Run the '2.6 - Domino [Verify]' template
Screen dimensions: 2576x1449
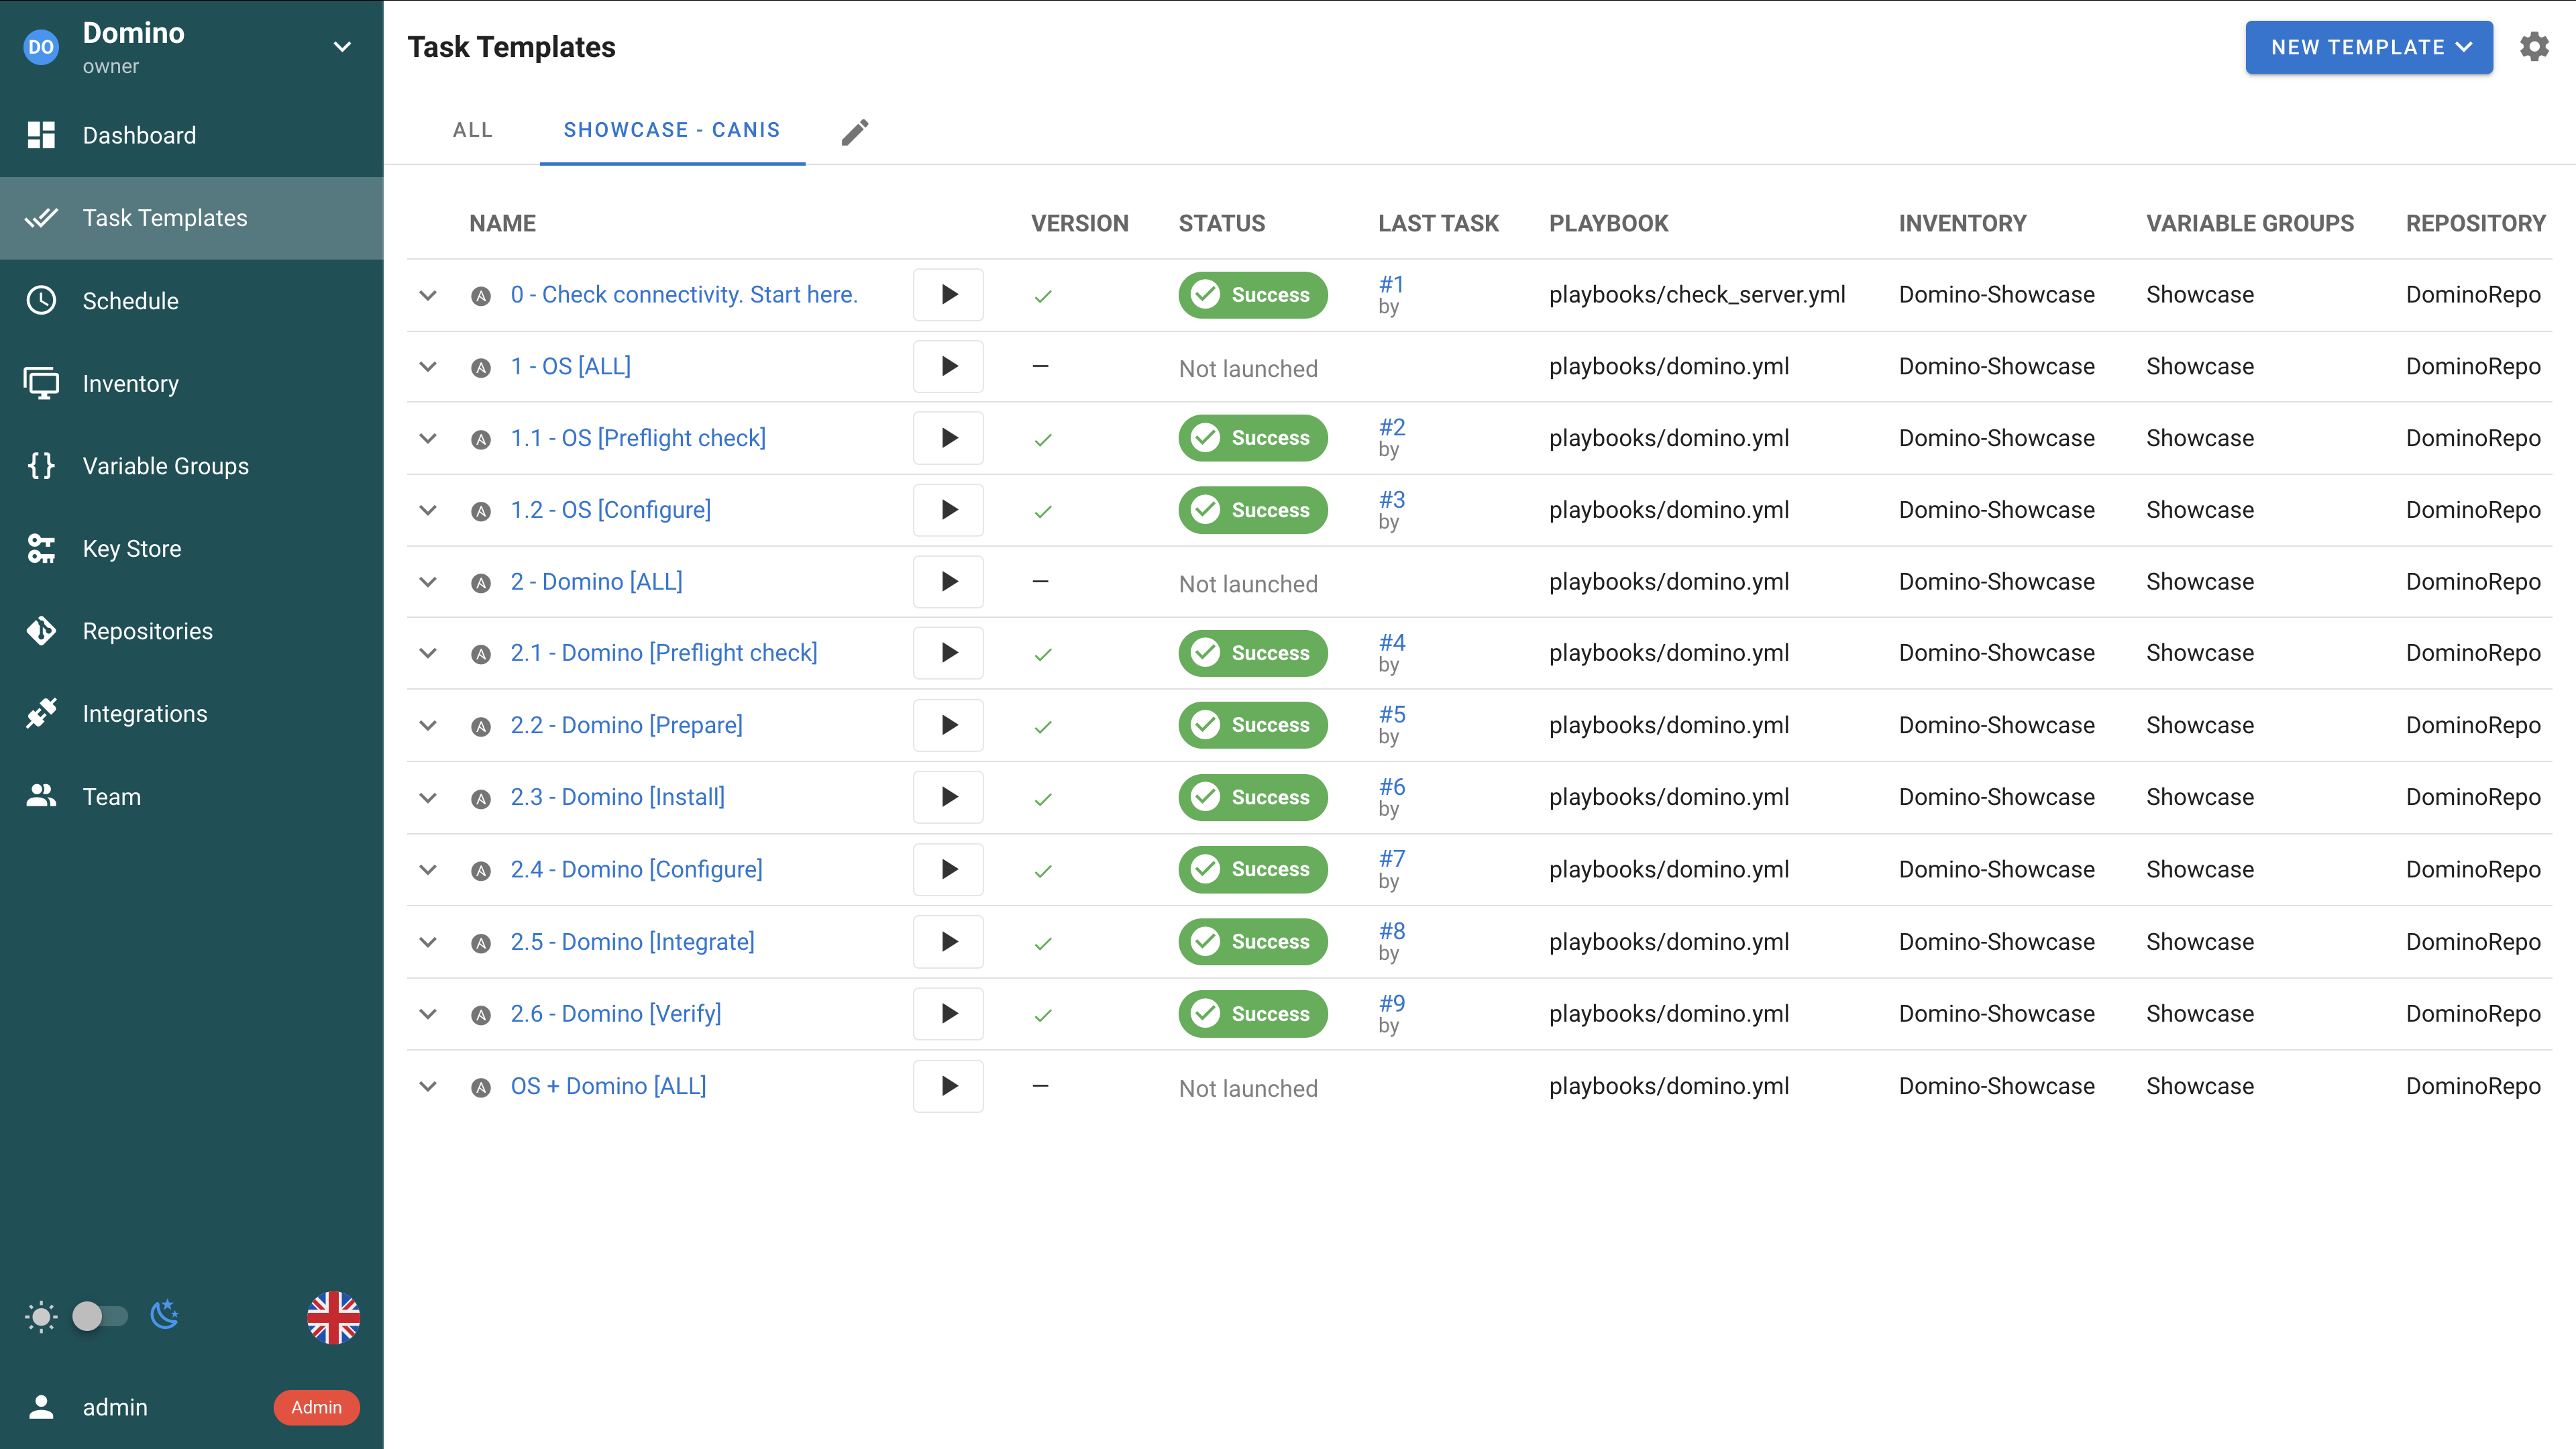tap(948, 1014)
